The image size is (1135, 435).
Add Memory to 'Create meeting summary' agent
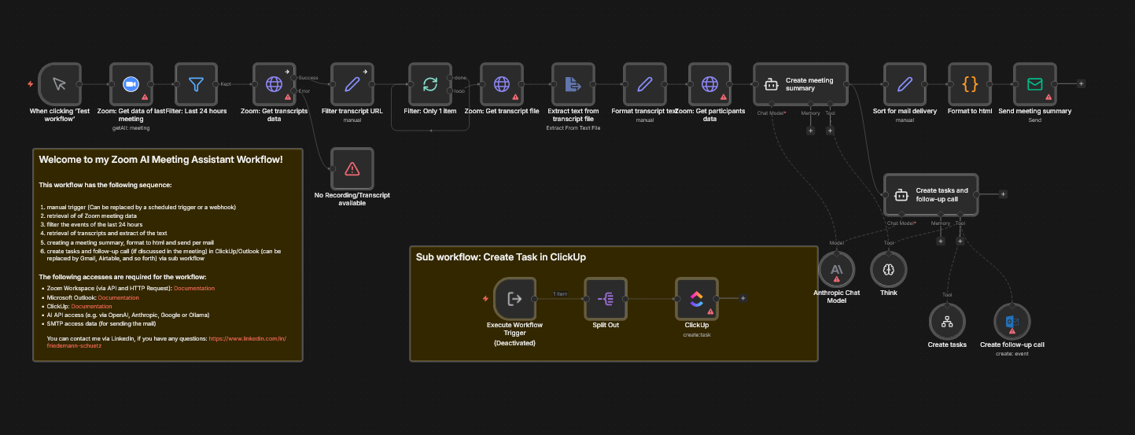click(x=810, y=131)
